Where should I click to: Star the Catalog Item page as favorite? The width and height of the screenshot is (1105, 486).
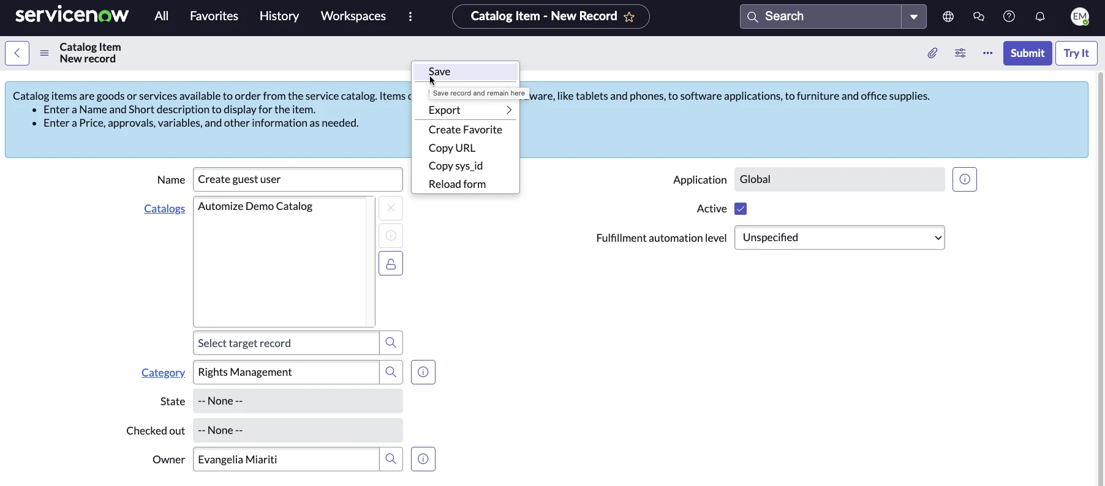[x=629, y=17]
